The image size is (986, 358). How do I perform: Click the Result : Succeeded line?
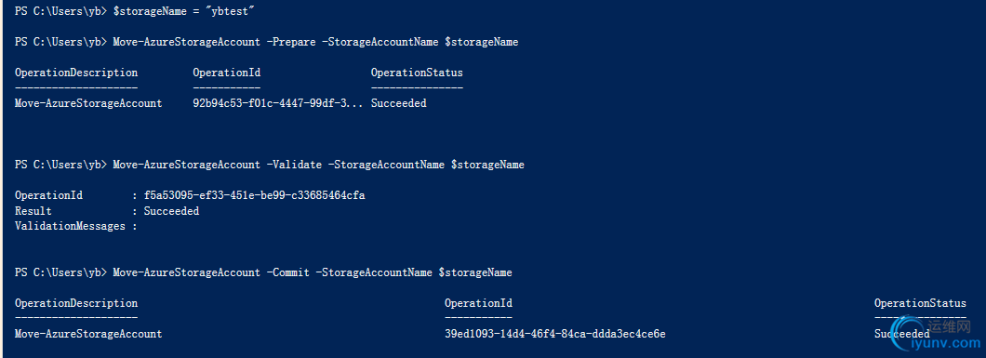coord(107,211)
